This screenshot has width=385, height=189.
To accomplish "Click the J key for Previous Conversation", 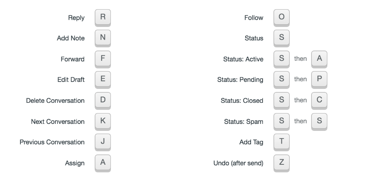I will coord(103,142).
